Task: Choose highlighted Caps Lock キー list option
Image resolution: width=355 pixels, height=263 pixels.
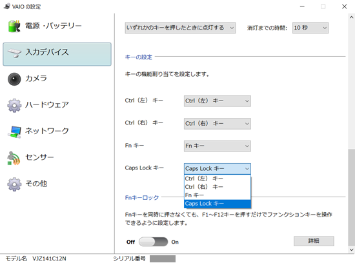Action: point(218,204)
